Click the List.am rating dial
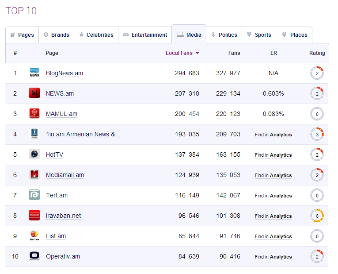Screen dimensions: 338x274 click(317, 236)
